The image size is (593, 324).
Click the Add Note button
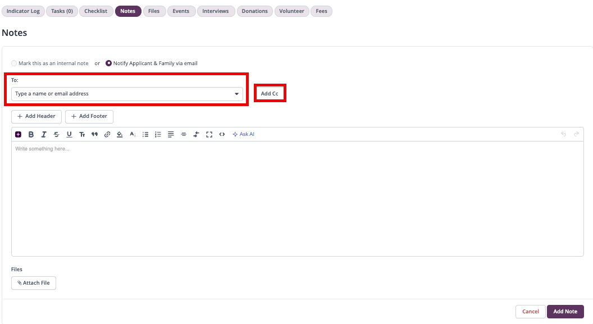(x=565, y=312)
